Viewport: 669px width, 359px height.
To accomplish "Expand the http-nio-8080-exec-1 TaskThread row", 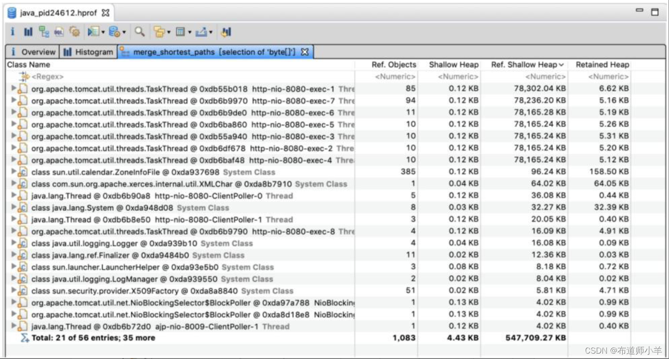I will coord(13,89).
